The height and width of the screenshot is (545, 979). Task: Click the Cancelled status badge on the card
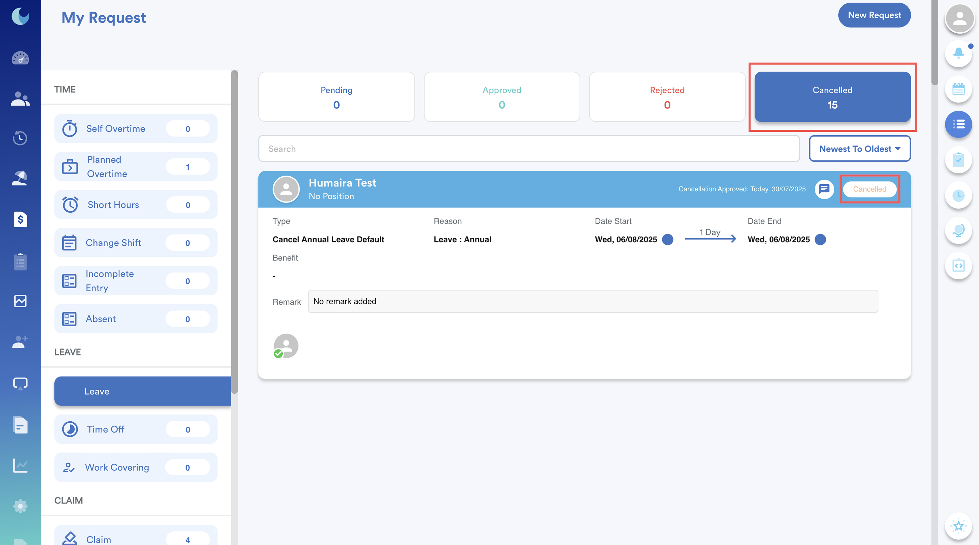(x=869, y=189)
